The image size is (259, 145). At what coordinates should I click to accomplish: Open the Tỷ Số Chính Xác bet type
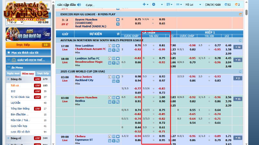click(x=20, y=97)
